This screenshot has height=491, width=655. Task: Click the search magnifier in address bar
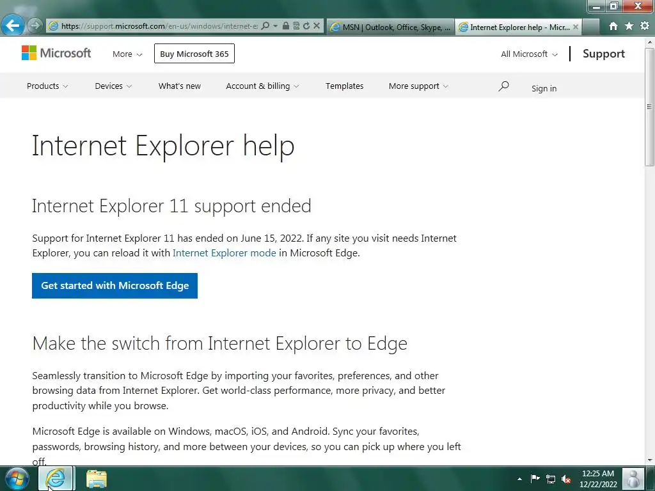point(265,26)
